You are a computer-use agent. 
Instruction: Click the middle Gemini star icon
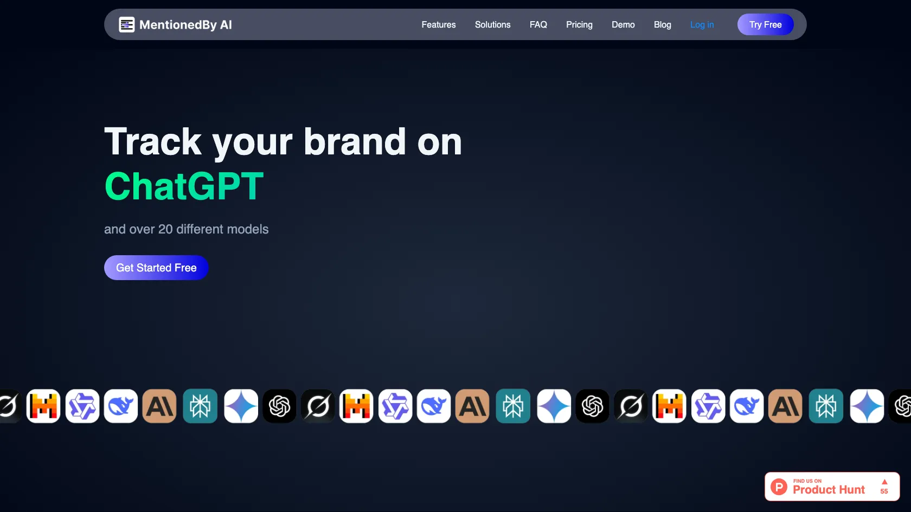pos(554,406)
